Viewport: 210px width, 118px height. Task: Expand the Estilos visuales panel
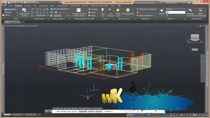tap(59, 19)
